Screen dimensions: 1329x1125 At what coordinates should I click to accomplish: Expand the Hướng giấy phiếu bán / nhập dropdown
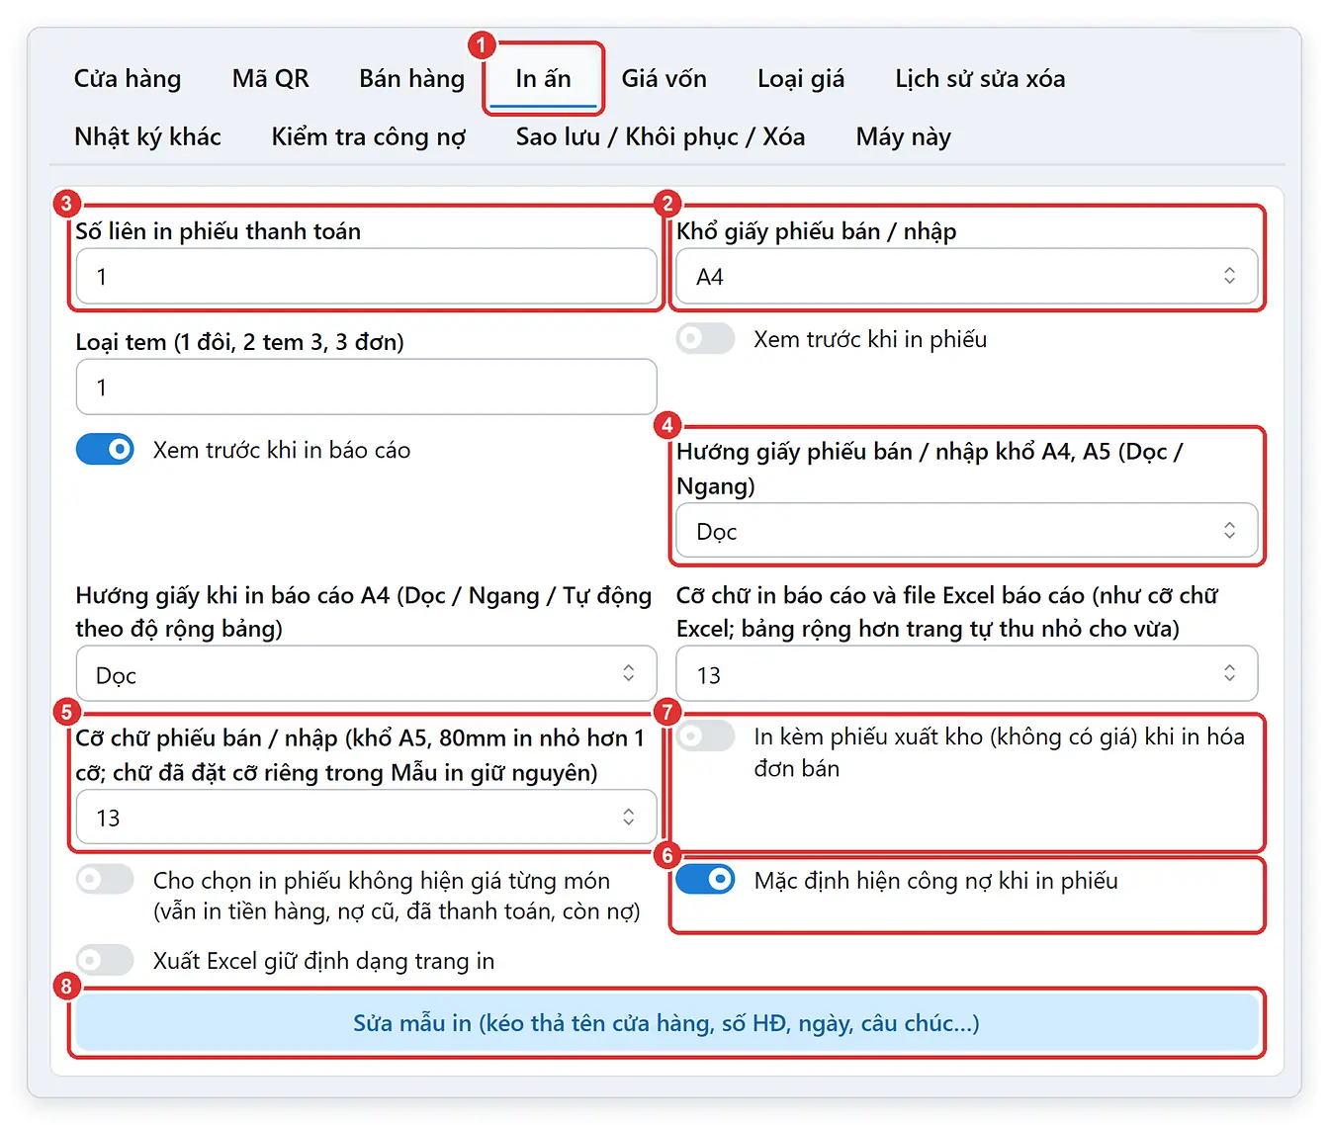tap(967, 531)
